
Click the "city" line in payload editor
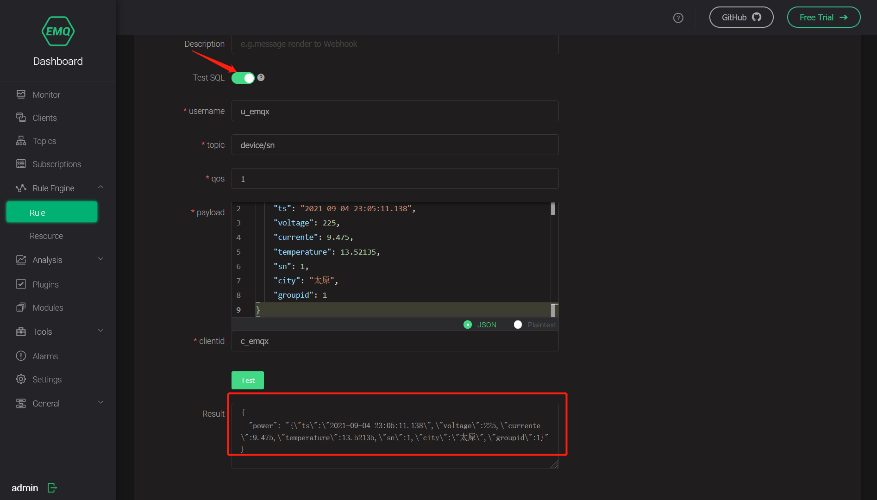306,281
